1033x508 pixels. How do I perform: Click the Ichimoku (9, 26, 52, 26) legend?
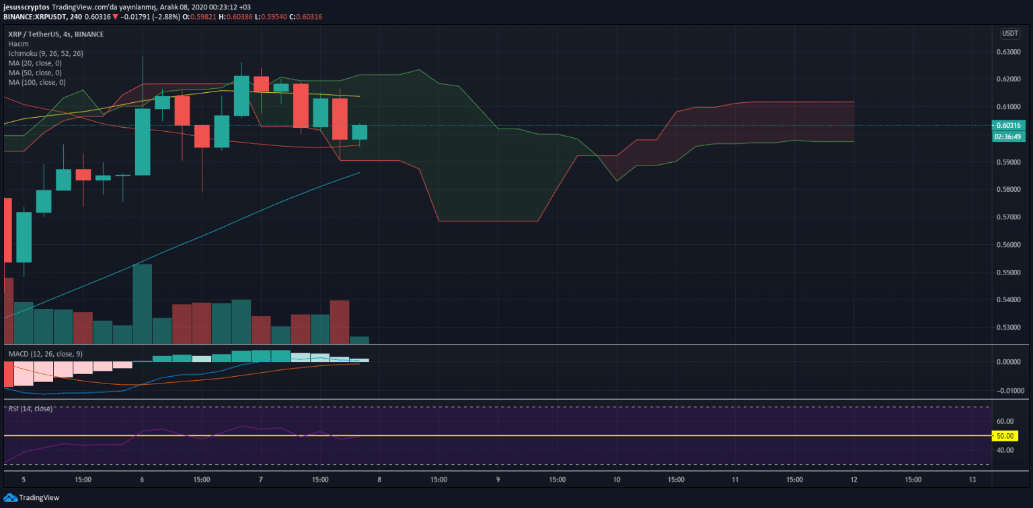point(46,53)
